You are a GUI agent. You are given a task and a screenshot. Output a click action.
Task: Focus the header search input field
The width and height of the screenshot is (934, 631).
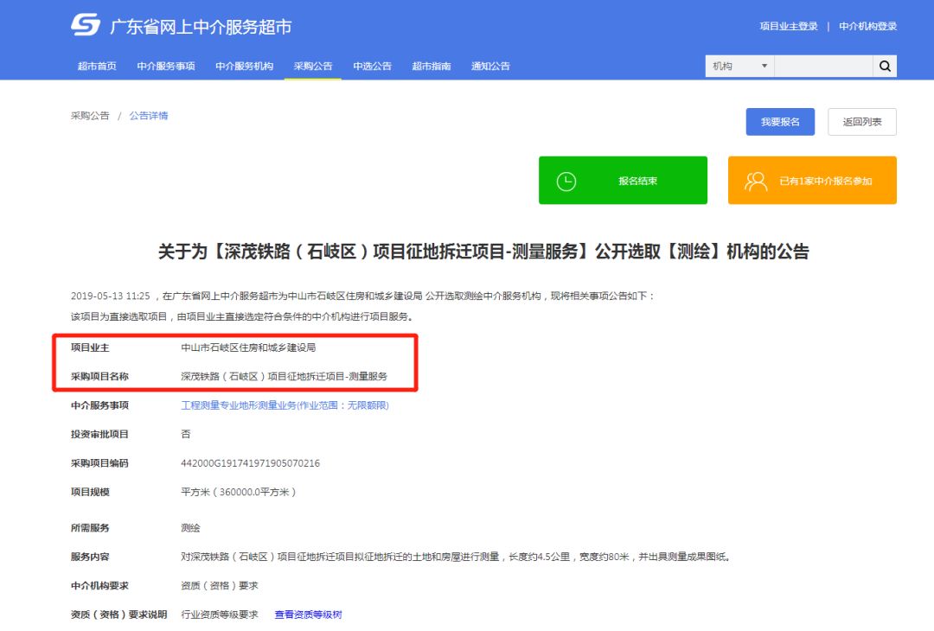[x=824, y=66]
